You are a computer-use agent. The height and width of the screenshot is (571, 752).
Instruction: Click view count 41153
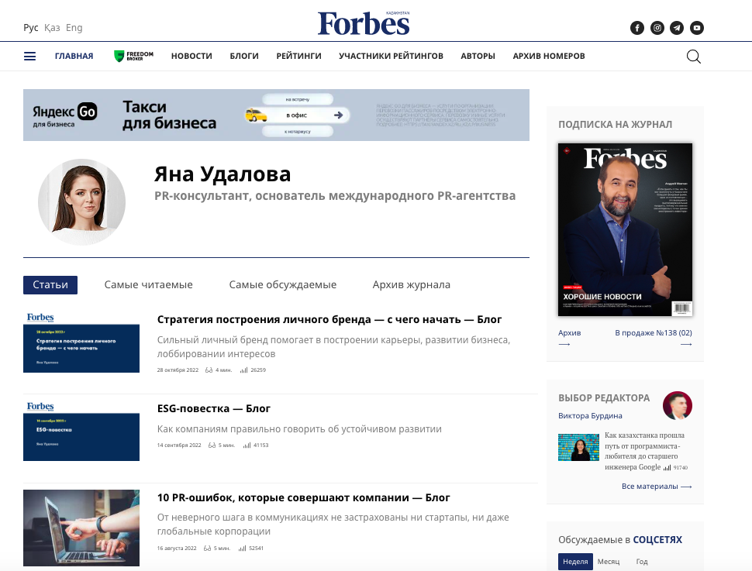261,445
